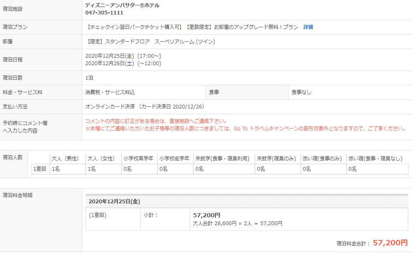Click the 宿泊プラン row label
The width and height of the screenshot is (414, 254).
(x=15, y=27)
